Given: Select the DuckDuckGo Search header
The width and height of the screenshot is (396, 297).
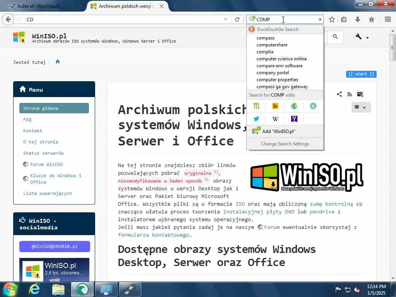Looking at the screenshot, I should point(285,29).
